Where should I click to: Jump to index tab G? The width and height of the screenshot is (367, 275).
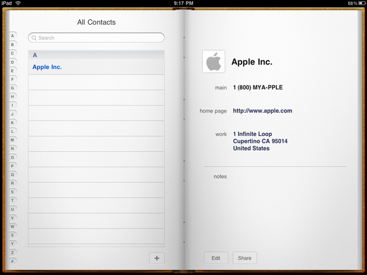[13, 88]
